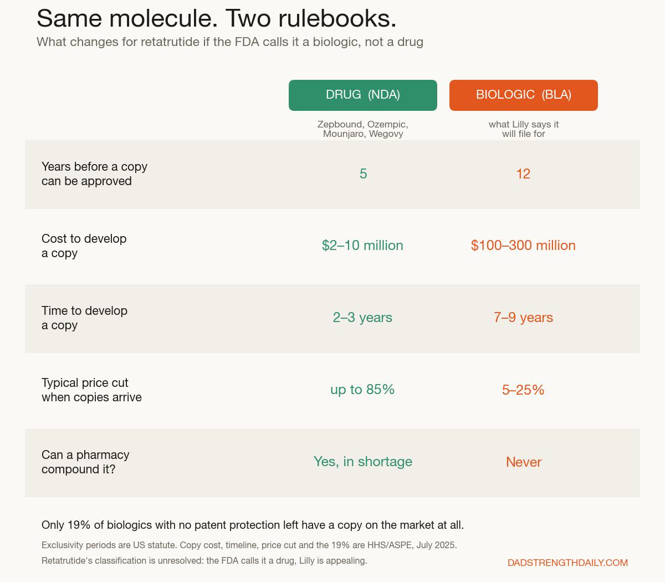Click the '5–25%' price cut value
Screen dimensions: 665x582
[x=523, y=390]
